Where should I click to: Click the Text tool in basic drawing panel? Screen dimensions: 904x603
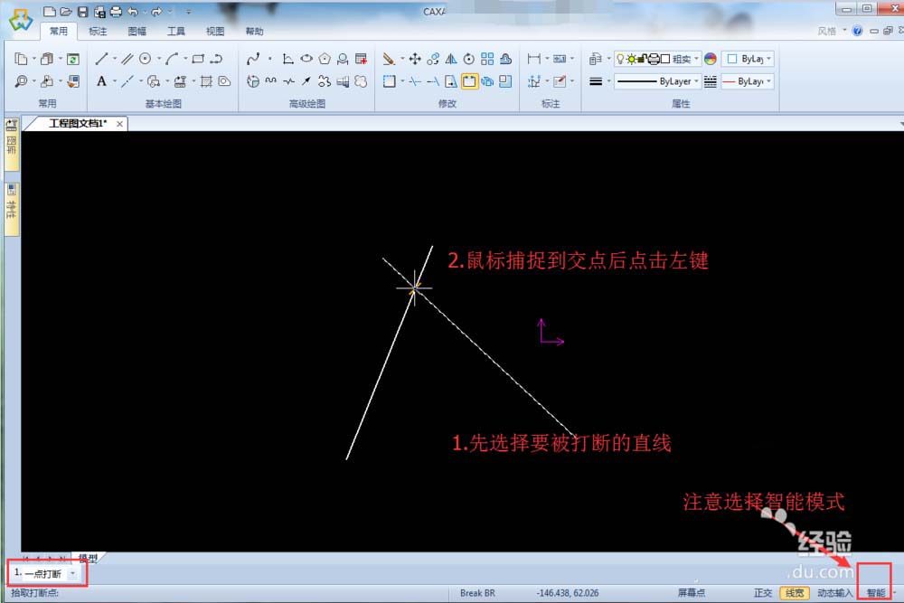coord(101,81)
